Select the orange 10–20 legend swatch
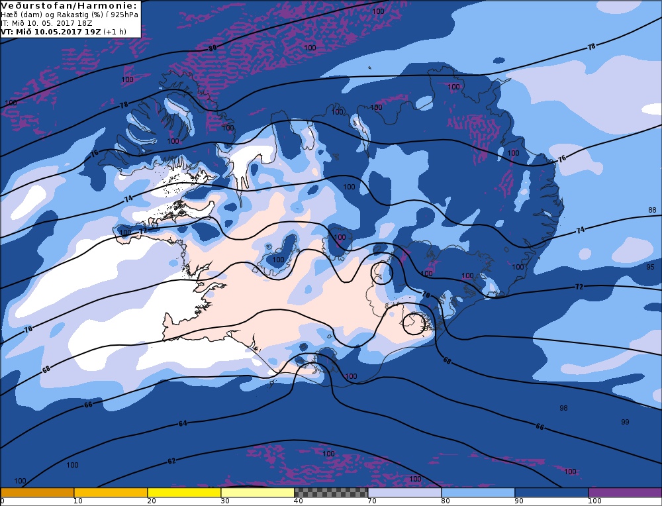The image size is (662, 506). click(x=111, y=493)
